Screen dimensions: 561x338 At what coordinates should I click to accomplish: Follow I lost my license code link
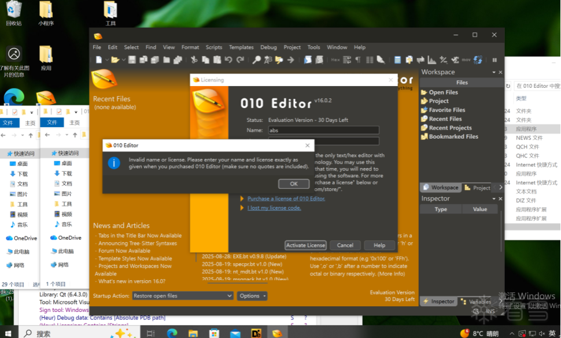click(274, 208)
